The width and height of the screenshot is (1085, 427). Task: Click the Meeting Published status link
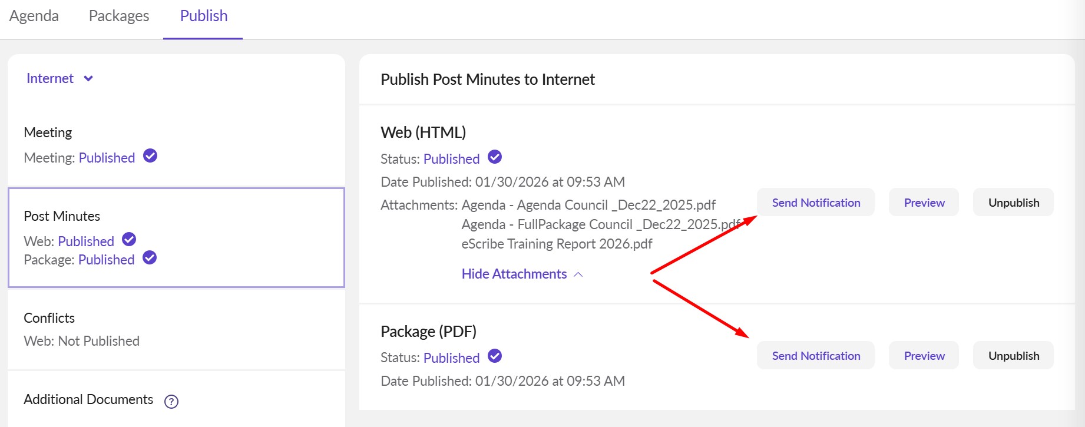107,158
